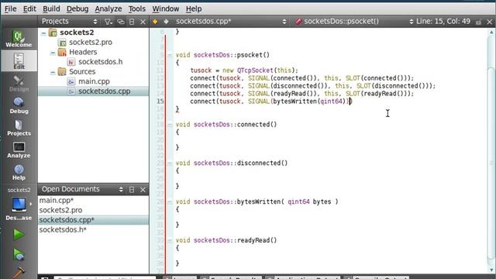The height and width of the screenshot is (279, 496).
Task: Open the Open Documents view dropdown
Action: [121, 189]
